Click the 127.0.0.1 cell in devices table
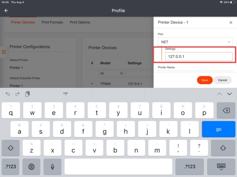 135,84
